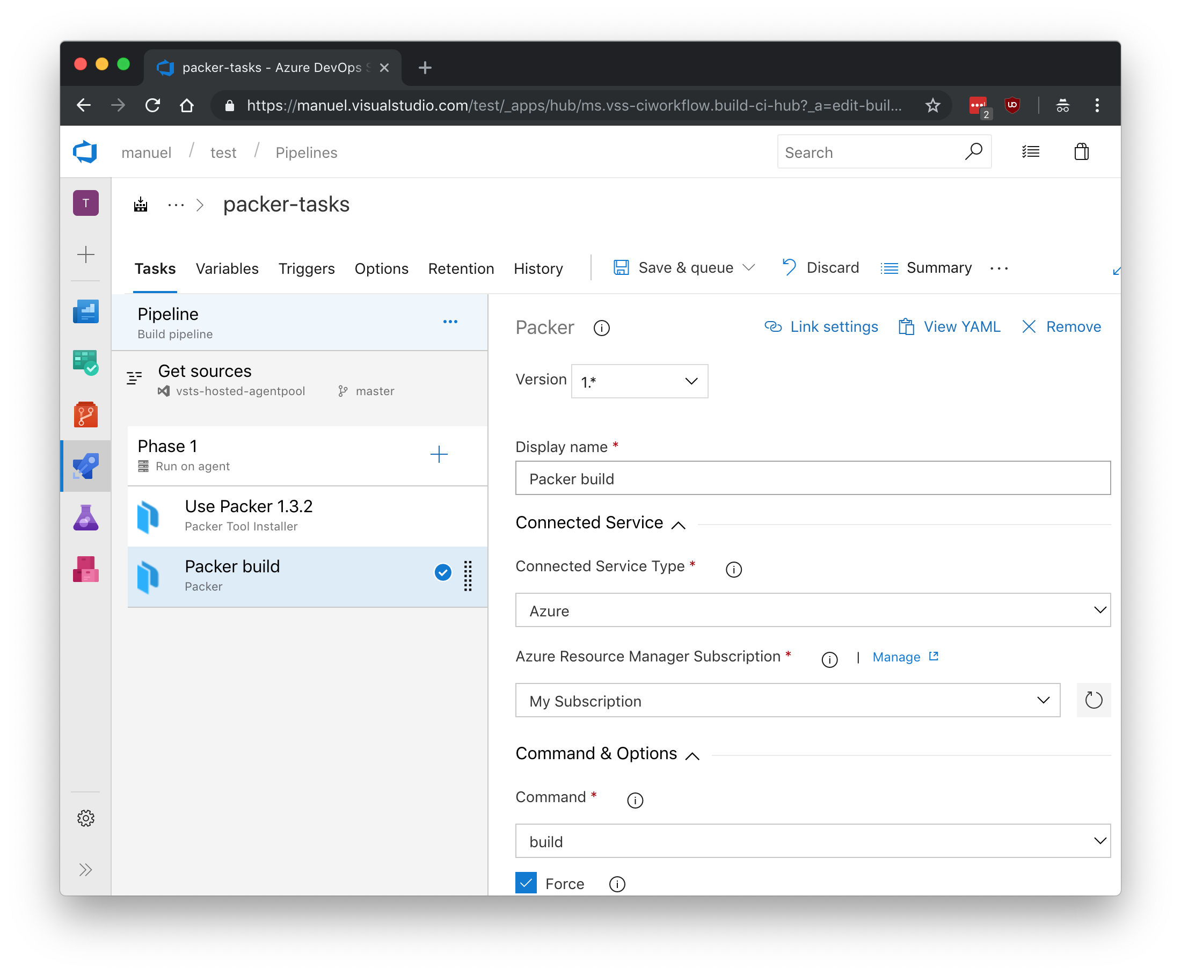Click the Display name input field
This screenshot has width=1181, height=975.
[x=812, y=478]
